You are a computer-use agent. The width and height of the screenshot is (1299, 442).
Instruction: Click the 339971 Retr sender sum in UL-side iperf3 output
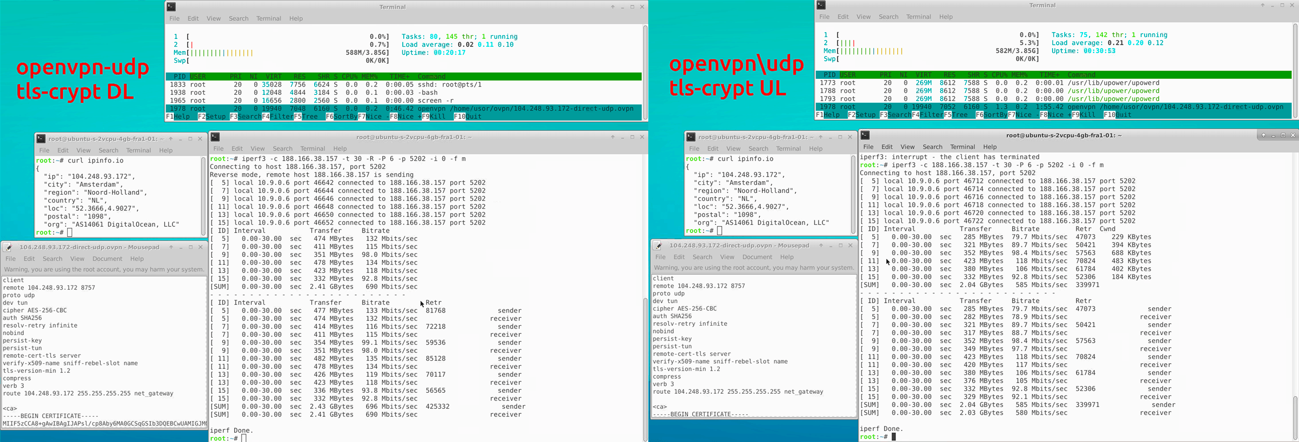1087,405
